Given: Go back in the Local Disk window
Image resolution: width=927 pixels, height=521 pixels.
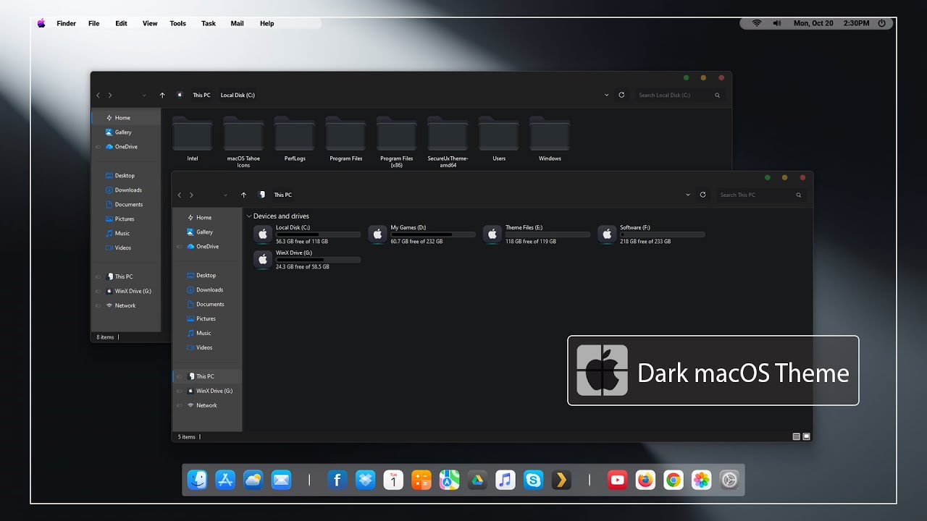Looking at the screenshot, I should (98, 95).
